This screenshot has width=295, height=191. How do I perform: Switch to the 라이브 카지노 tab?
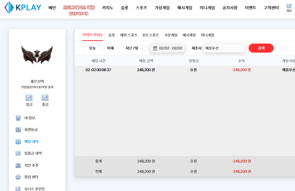93,35
